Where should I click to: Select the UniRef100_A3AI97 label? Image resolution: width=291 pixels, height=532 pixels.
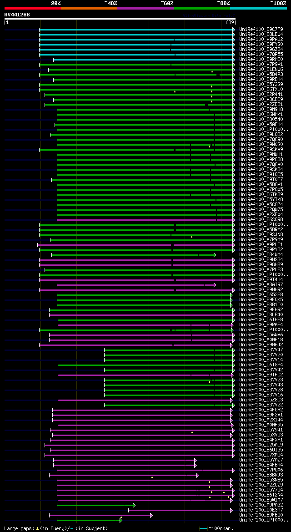tap(261, 285)
